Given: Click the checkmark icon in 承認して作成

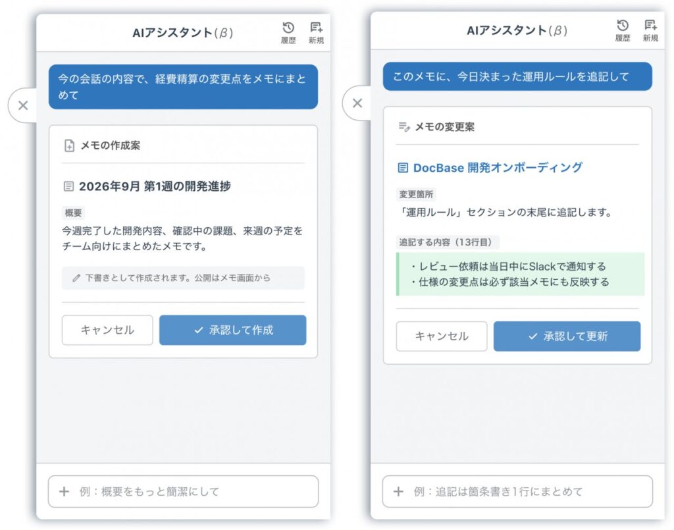Looking at the screenshot, I should [198, 330].
